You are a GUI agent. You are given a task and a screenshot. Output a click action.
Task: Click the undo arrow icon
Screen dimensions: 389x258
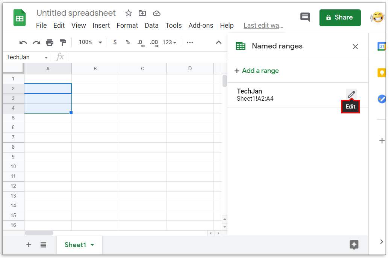point(23,42)
